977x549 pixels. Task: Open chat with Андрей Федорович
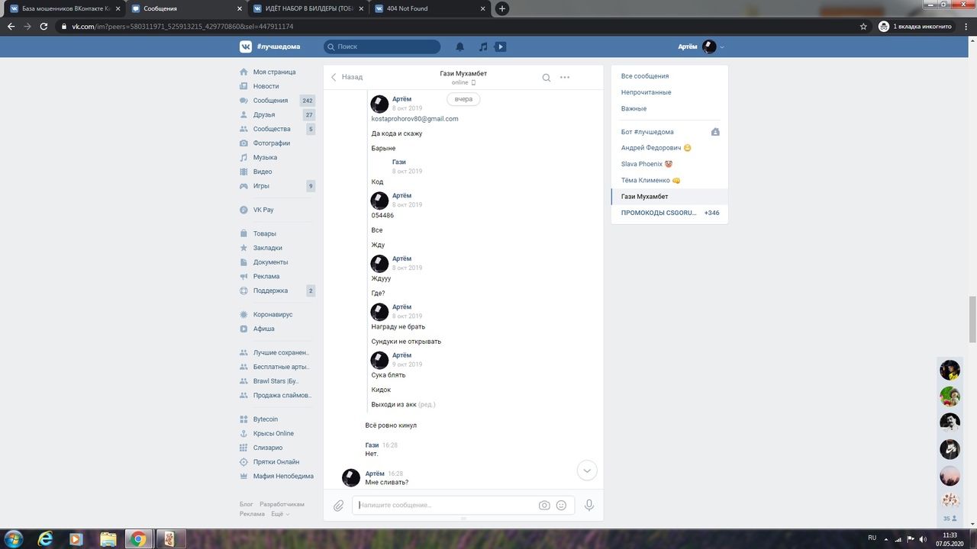(650, 148)
